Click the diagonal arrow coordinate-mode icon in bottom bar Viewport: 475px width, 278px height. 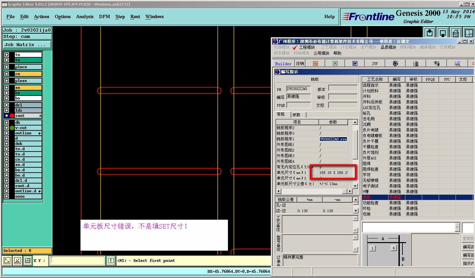pos(7,261)
